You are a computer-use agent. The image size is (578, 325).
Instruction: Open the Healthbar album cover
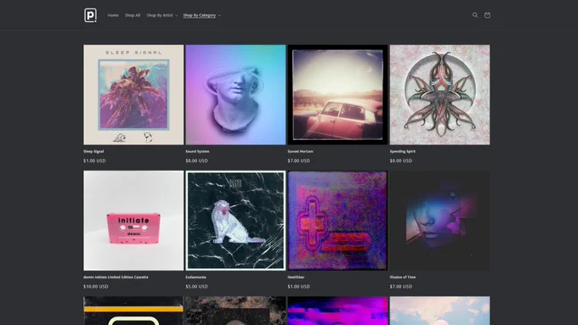[337, 221]
